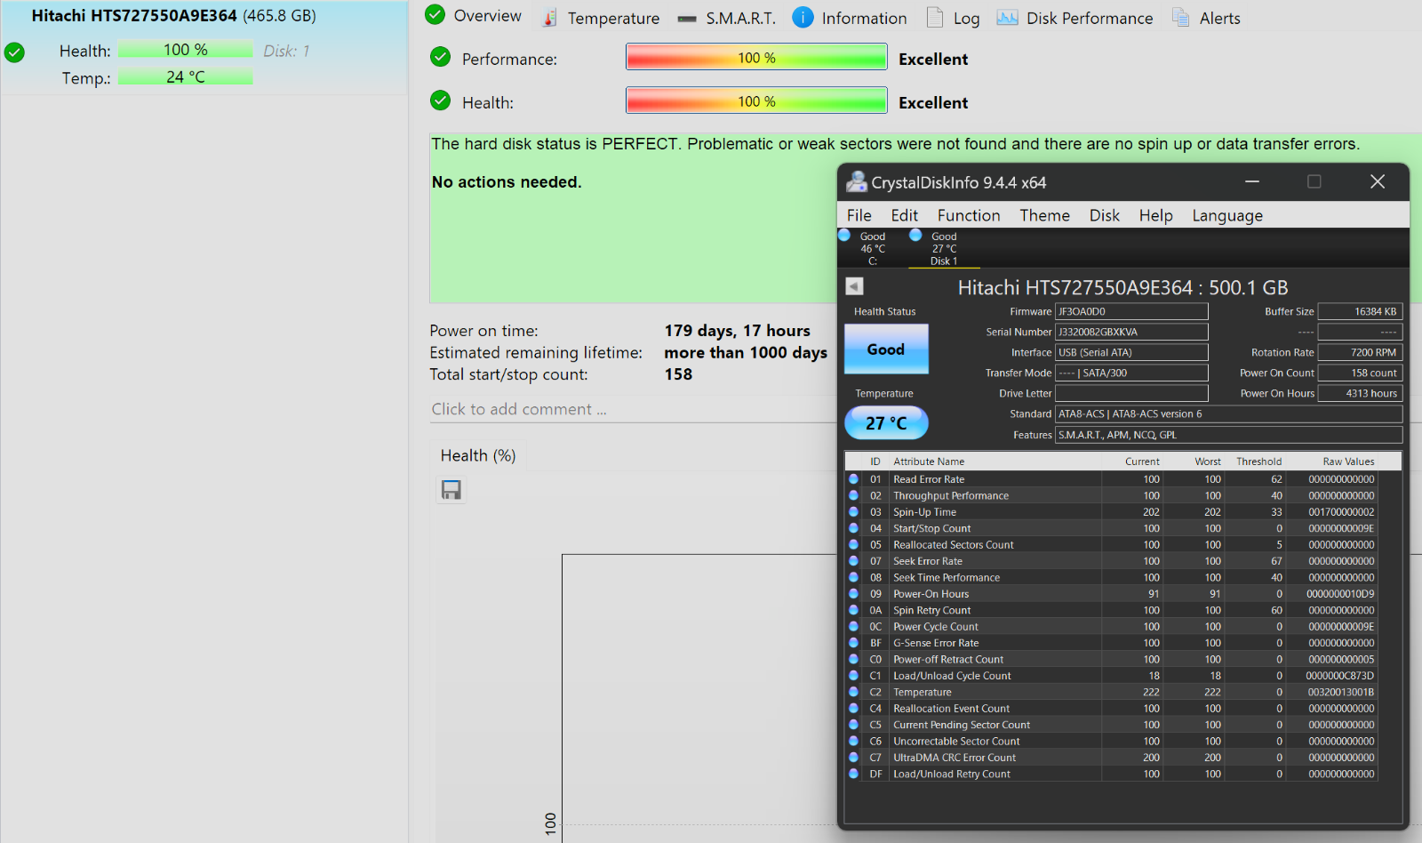Switch to the Temperature tab
1422x843 pixels.
pos(602,18)
